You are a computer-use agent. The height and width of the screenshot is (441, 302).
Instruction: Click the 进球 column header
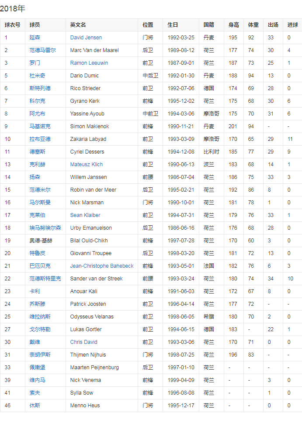pos(292,25)
